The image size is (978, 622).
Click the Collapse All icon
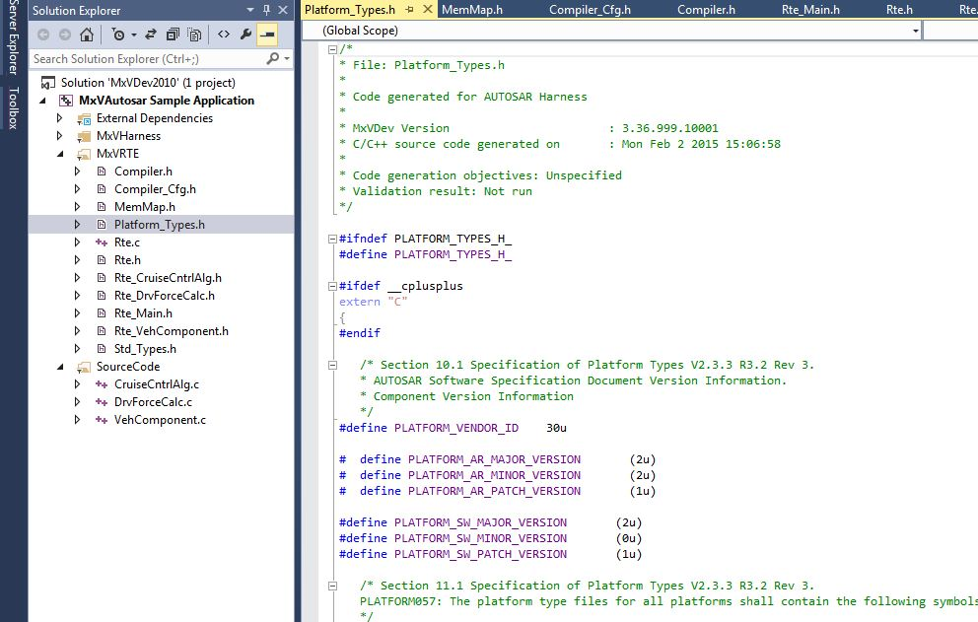click(173, 35)
